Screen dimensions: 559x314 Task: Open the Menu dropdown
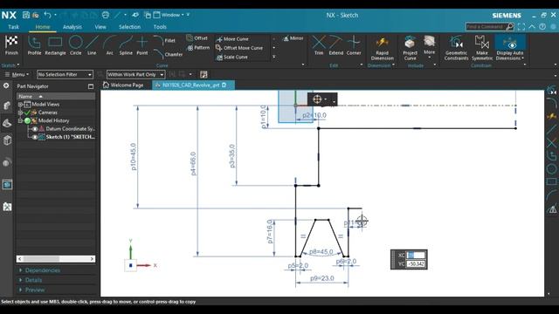(17, 74)
